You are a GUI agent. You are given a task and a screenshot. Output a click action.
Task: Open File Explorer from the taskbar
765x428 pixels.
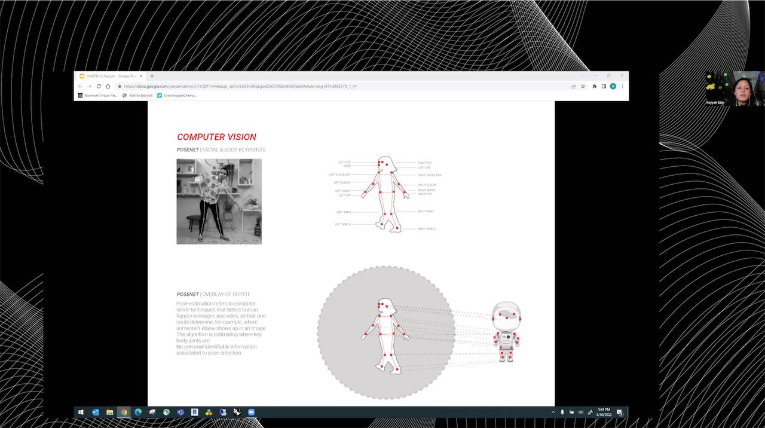click(x=110, y=412)
